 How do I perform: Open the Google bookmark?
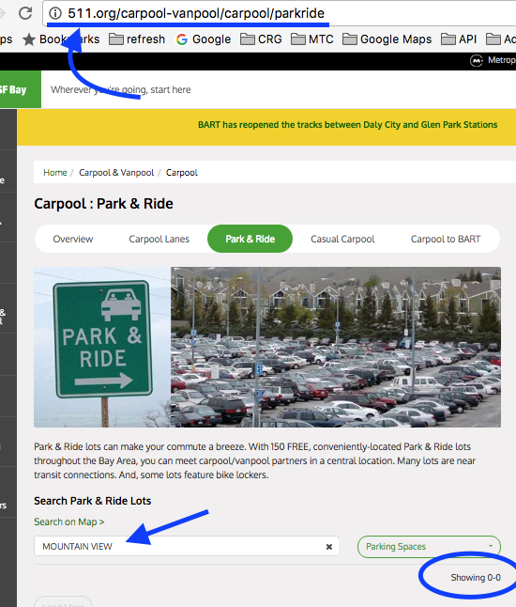point(204,39)
